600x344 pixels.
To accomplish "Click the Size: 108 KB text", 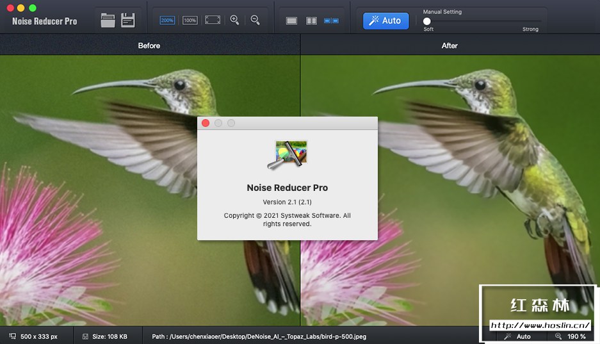I will [110, 336].
